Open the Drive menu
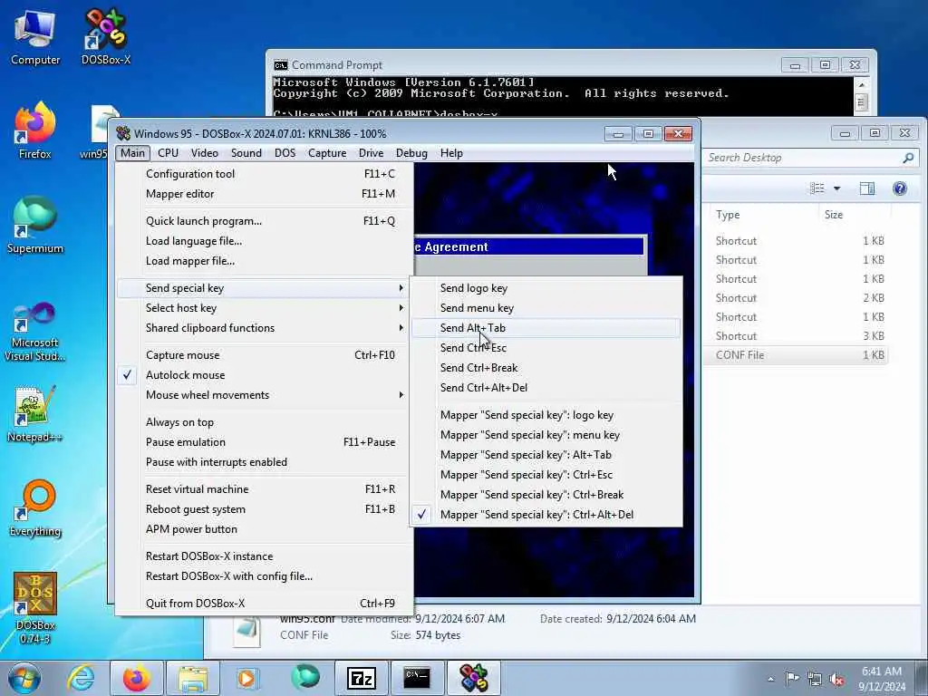Screen dimensions: 928x696 [371, 153]
